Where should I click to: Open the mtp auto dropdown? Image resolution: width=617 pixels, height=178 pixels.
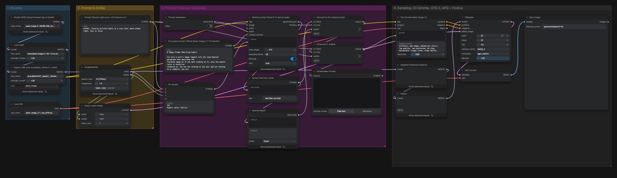[280, 63]
